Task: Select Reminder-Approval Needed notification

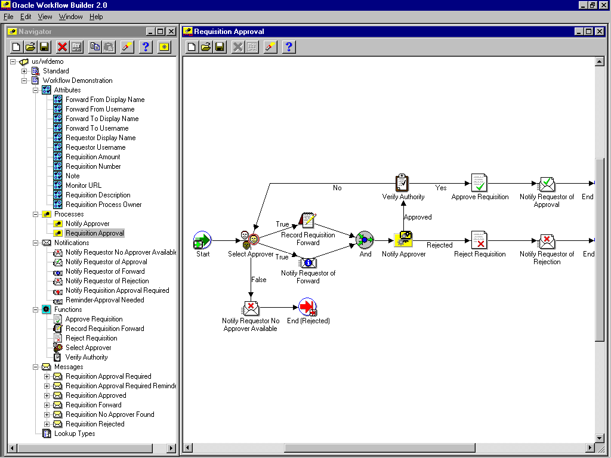Action: tap(105, 300)
